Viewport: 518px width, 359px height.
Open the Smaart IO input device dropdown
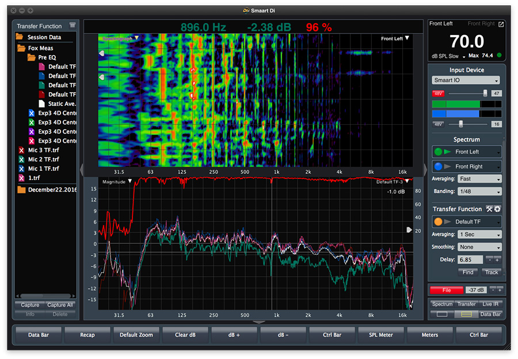pyautogui.click(x=466, y=80)
